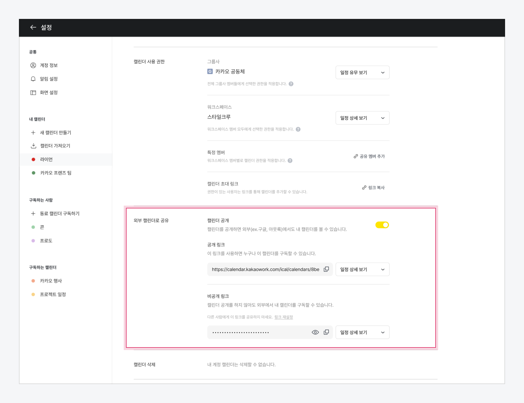Click the download icon for 캘린더 가져오기
This screenshot has height=403, width=524.
[33, 146]
